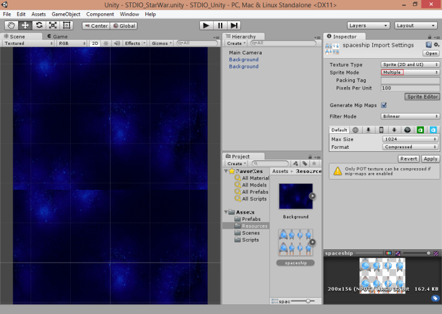The height and width of the screenshot is (314, 442).
Task: Select the Default platform settings tab
Action: [339, 130]
